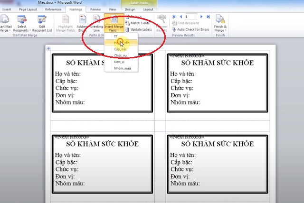Click 'Nhóm máu:' in top-left label
Screen dimensions: 304x203
pos(70,102)
